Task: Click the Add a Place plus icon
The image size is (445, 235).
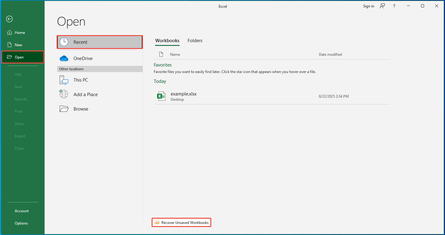Action: tap(63, 94)
